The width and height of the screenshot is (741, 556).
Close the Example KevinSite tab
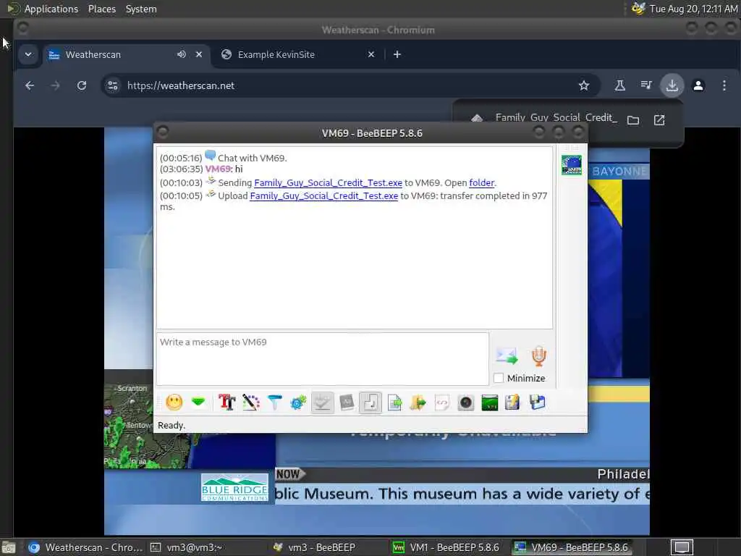point(371,54)
